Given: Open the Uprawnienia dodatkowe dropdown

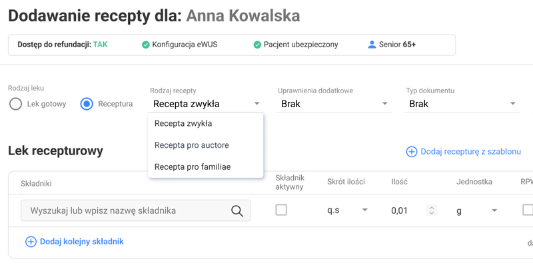Looking at the screenshot, I should (x=334, y=104).
